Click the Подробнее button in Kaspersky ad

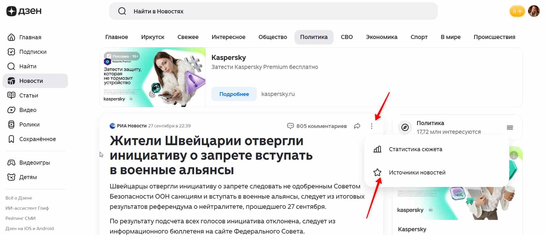coord(234,94)
